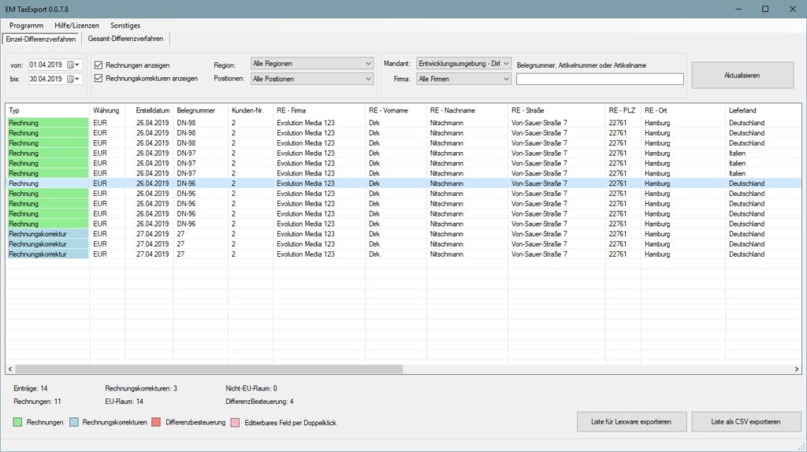Open the Hilfe/Lizenzen menu

point(76,25)
